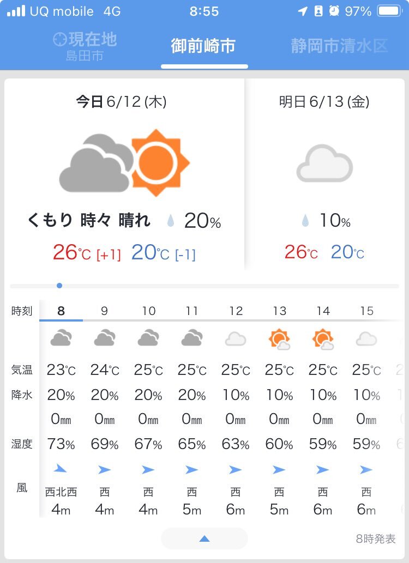The image size is (409, 563).
Task: Tap the blue dot on timeline slider
Action: coord(59,286)
